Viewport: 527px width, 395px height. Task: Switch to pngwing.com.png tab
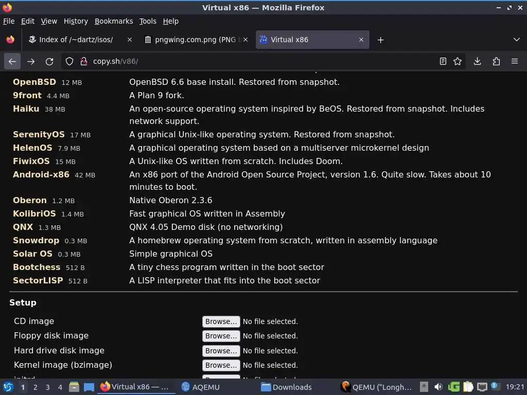(x=196, y=40)
